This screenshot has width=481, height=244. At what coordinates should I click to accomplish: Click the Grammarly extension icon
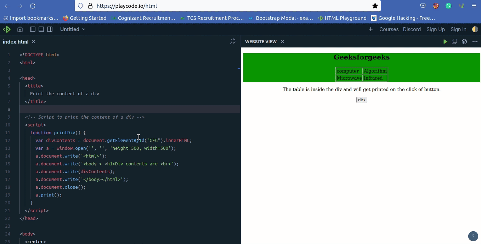(x=448, y=6)
